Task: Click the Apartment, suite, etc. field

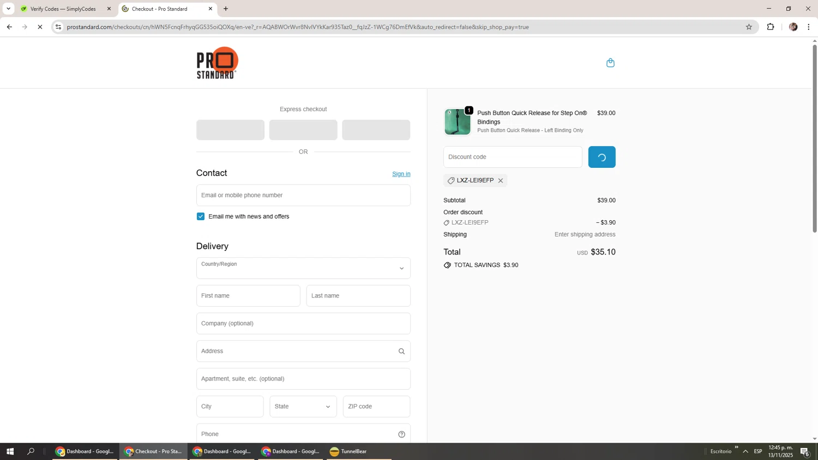Action: (303, 379)
